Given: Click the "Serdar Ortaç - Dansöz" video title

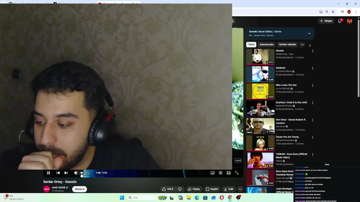Looking at the screenshot, I should [60, 182].
